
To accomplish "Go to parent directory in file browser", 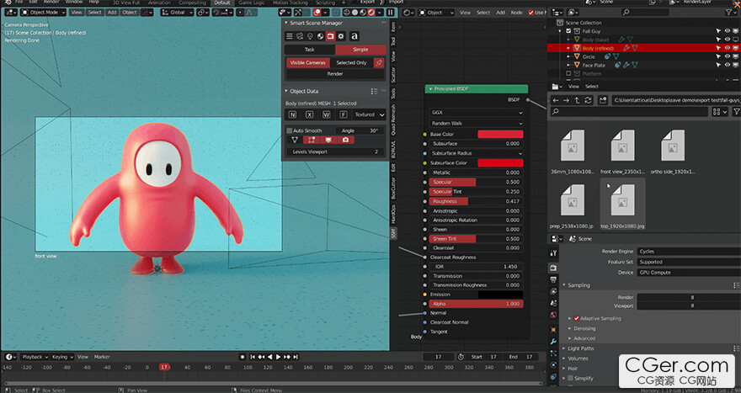I will coord(577,100).
